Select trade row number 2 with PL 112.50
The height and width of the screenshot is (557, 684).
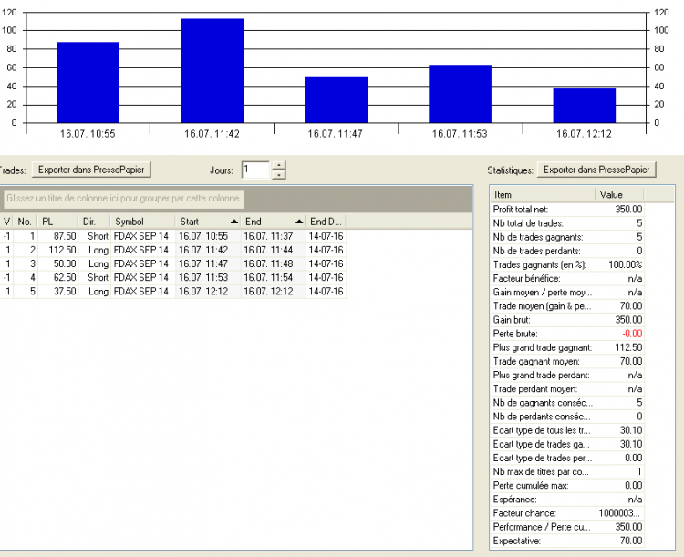(172, 250)
